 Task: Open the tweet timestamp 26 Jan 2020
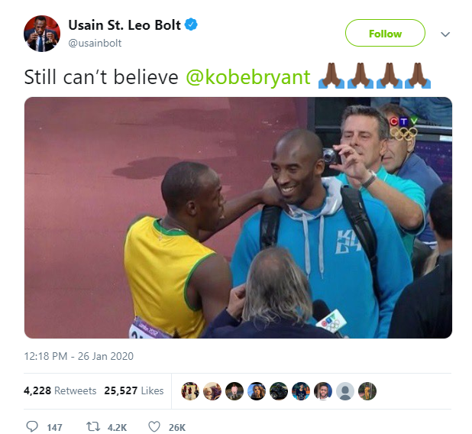point(79,356)
